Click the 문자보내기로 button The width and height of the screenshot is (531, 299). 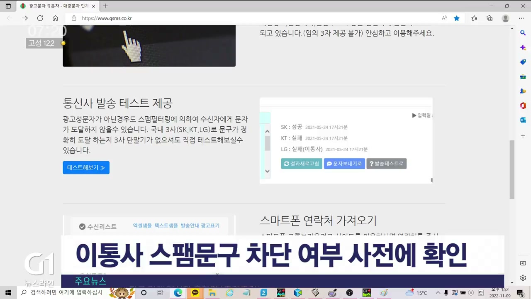(344, 164)
